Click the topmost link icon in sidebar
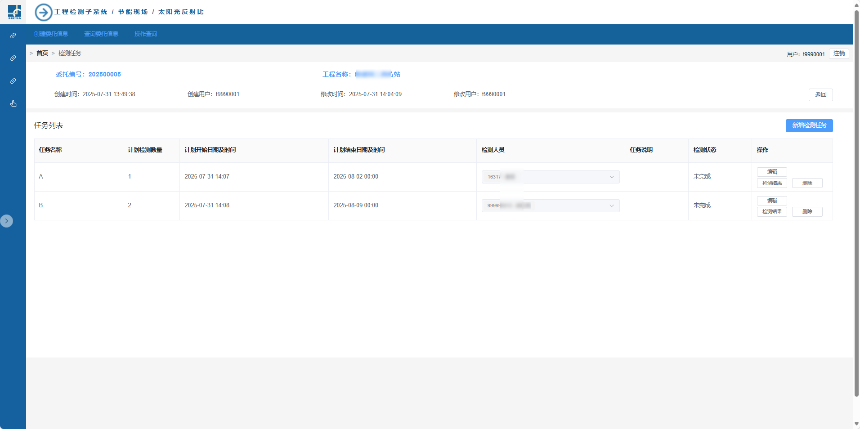860x429 pixels. 13,36
